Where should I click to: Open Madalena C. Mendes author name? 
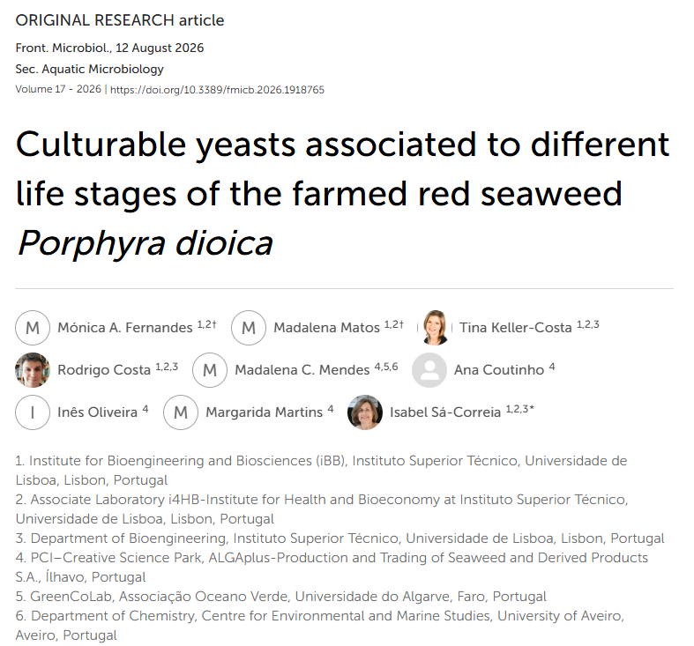pyautogui.click(x=302, y=370)
